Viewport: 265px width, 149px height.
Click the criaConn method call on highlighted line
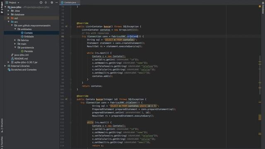[x=132, y=36]
